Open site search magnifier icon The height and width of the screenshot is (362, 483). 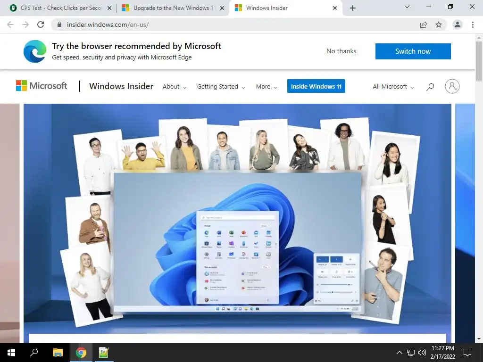pyautogui.click(x=430, y=87)
